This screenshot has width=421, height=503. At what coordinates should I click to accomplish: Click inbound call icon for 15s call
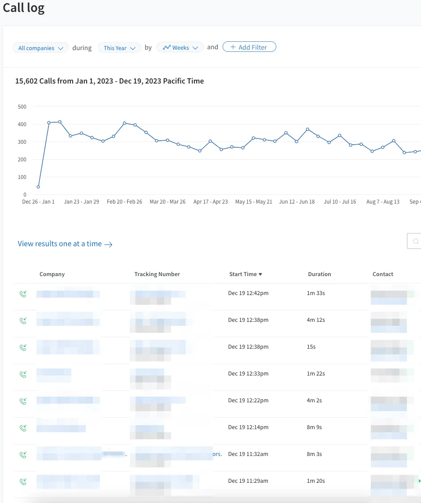coord(23,347)
